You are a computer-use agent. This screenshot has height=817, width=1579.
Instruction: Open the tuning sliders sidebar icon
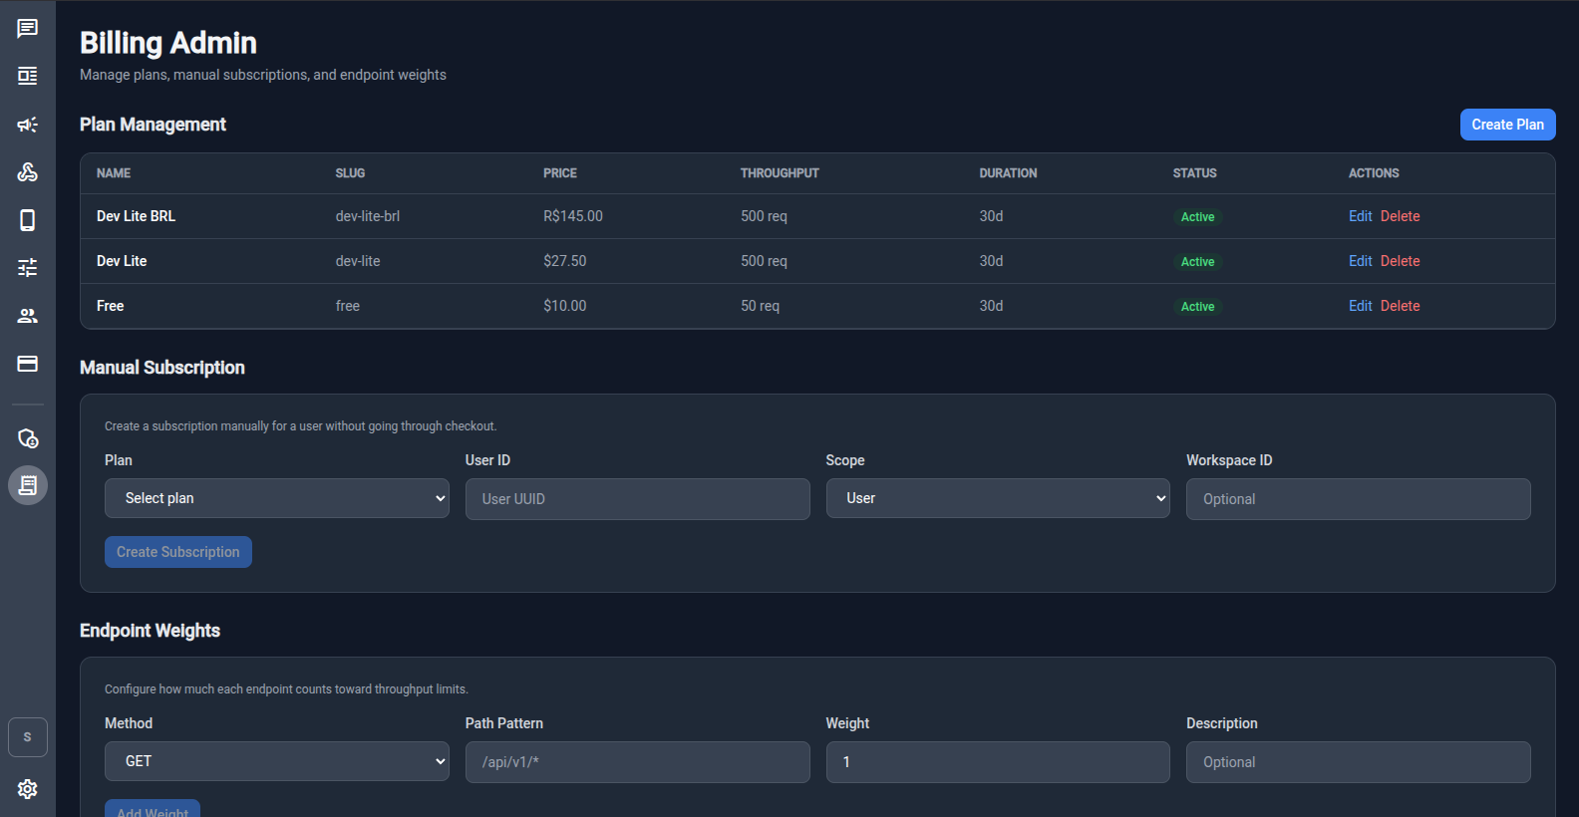[x=28, y=267]
